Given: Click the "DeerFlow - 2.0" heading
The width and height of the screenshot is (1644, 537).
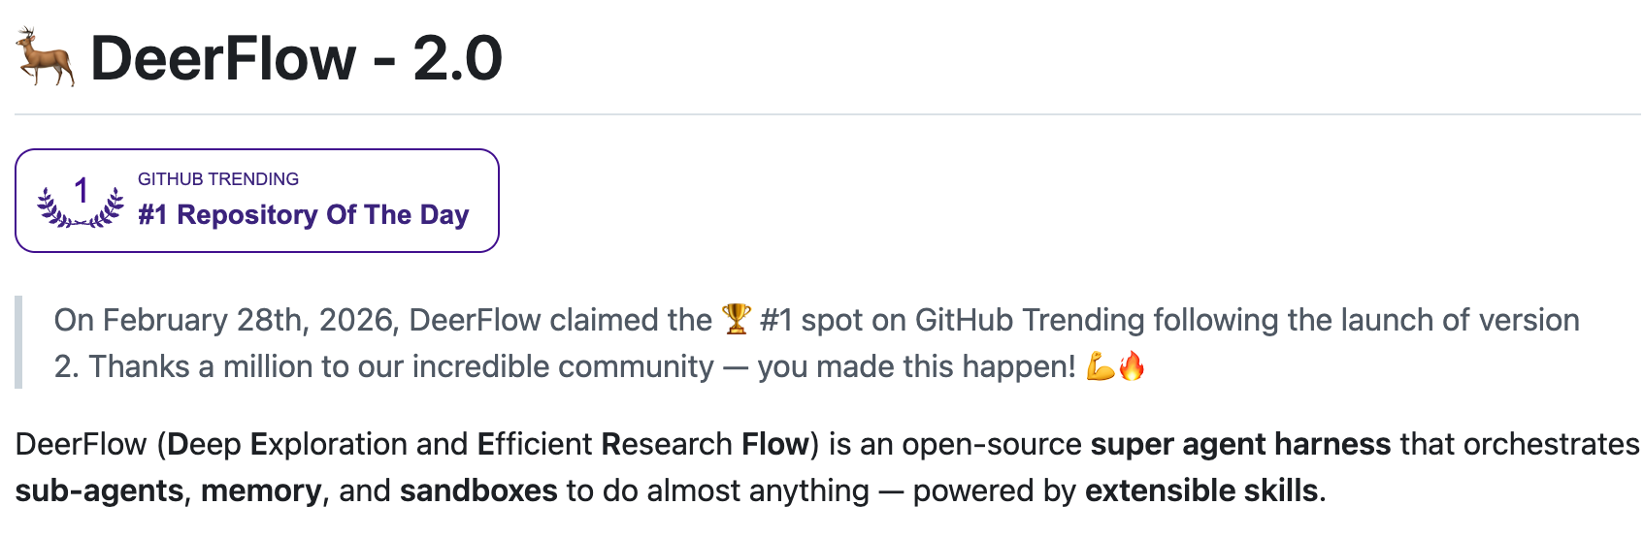Looking at the screenshot, I should pyautogui.click(x=296, y=58).
